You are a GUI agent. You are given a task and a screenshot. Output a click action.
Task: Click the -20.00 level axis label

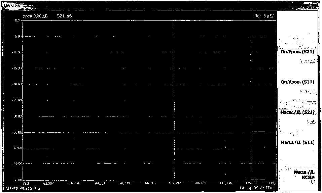[x=17, y=84]
